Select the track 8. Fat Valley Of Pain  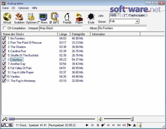pos(20,68)
